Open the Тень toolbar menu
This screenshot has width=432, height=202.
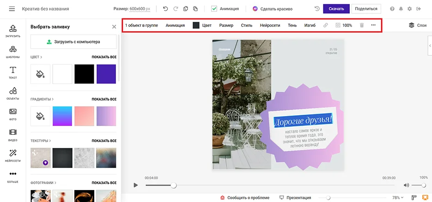pyautogui.click(x=292, y=25)
